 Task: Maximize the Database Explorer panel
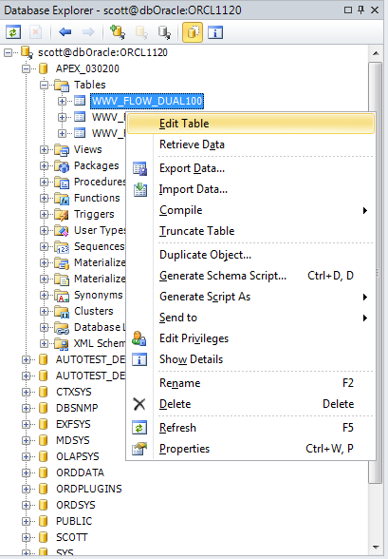point(348,10)
